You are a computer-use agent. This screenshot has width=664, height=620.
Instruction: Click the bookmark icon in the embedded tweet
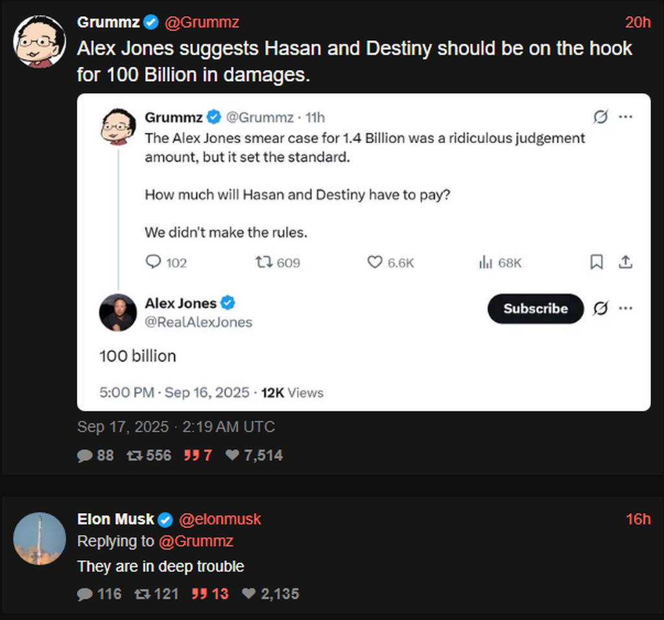point(597,262)
